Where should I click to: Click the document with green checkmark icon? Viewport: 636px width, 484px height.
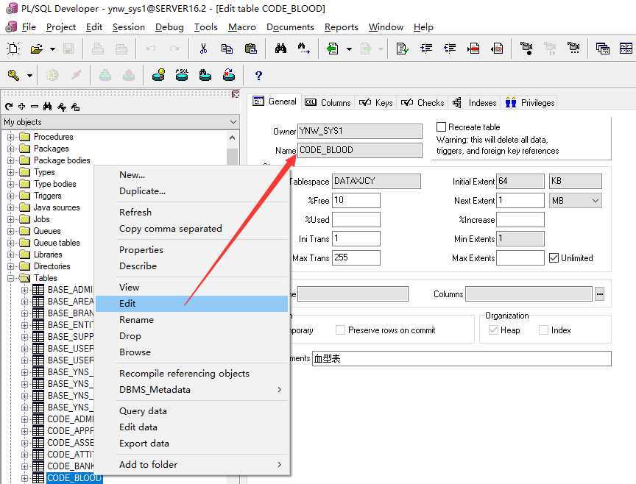(403, 49)
